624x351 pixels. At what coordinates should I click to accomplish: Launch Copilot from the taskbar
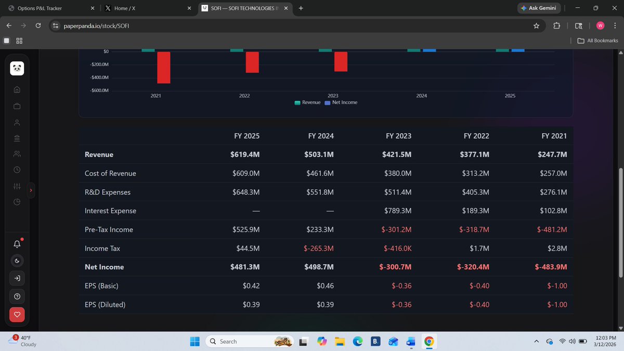(322, 341)
